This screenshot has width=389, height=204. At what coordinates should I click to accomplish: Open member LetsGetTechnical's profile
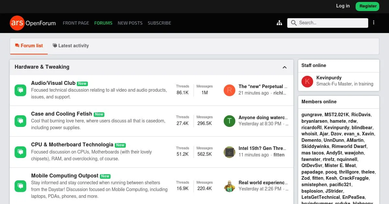tap(321, 197)
